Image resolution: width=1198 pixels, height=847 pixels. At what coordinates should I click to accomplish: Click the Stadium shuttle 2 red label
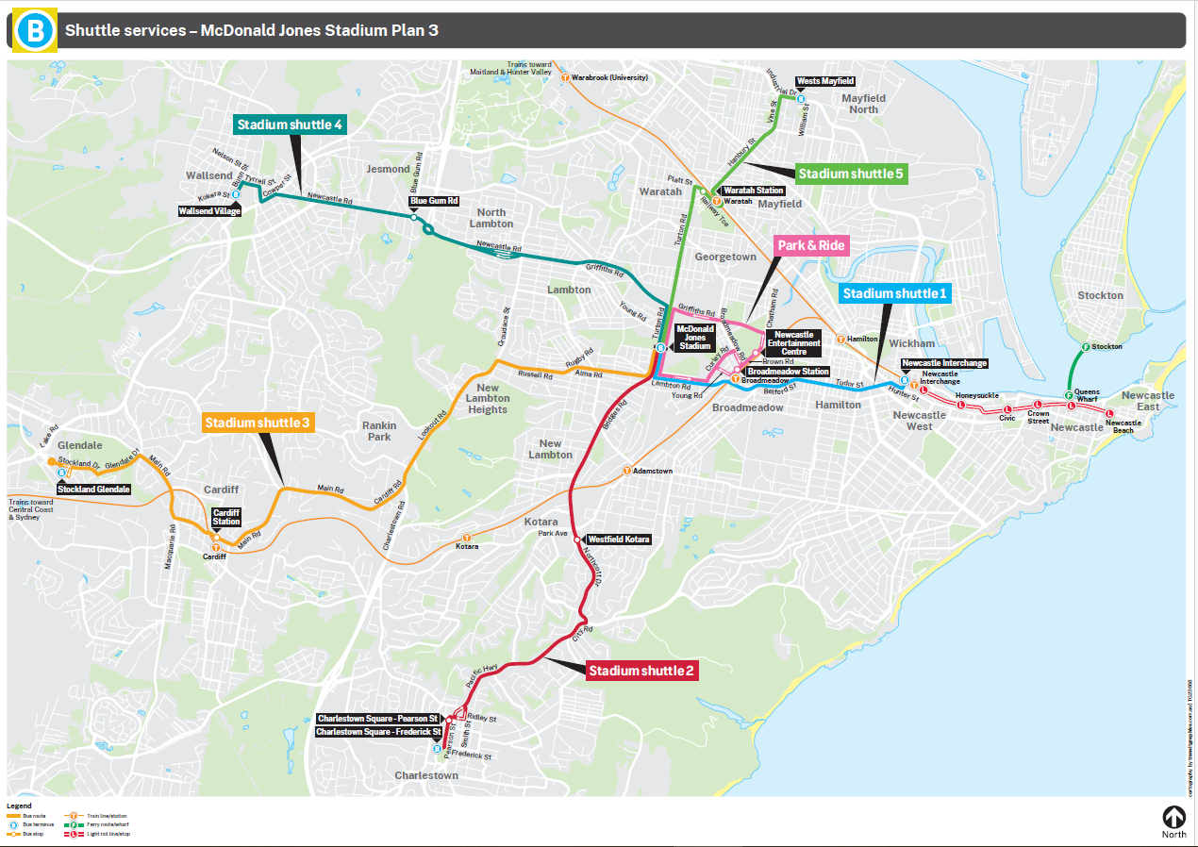pos(641,671)
